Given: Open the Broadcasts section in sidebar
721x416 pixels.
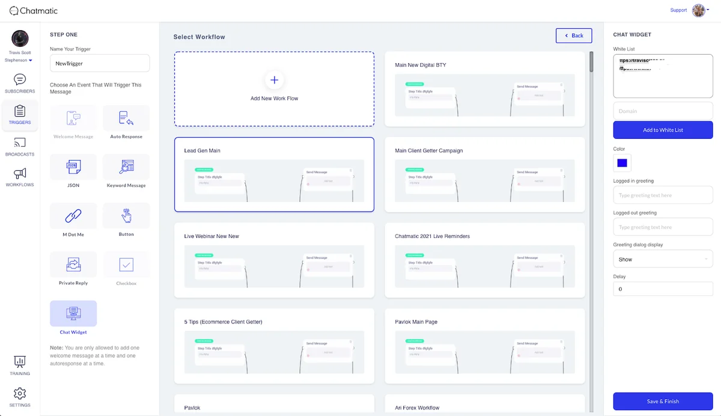Looking at the screenshot, I should point(20,147).
